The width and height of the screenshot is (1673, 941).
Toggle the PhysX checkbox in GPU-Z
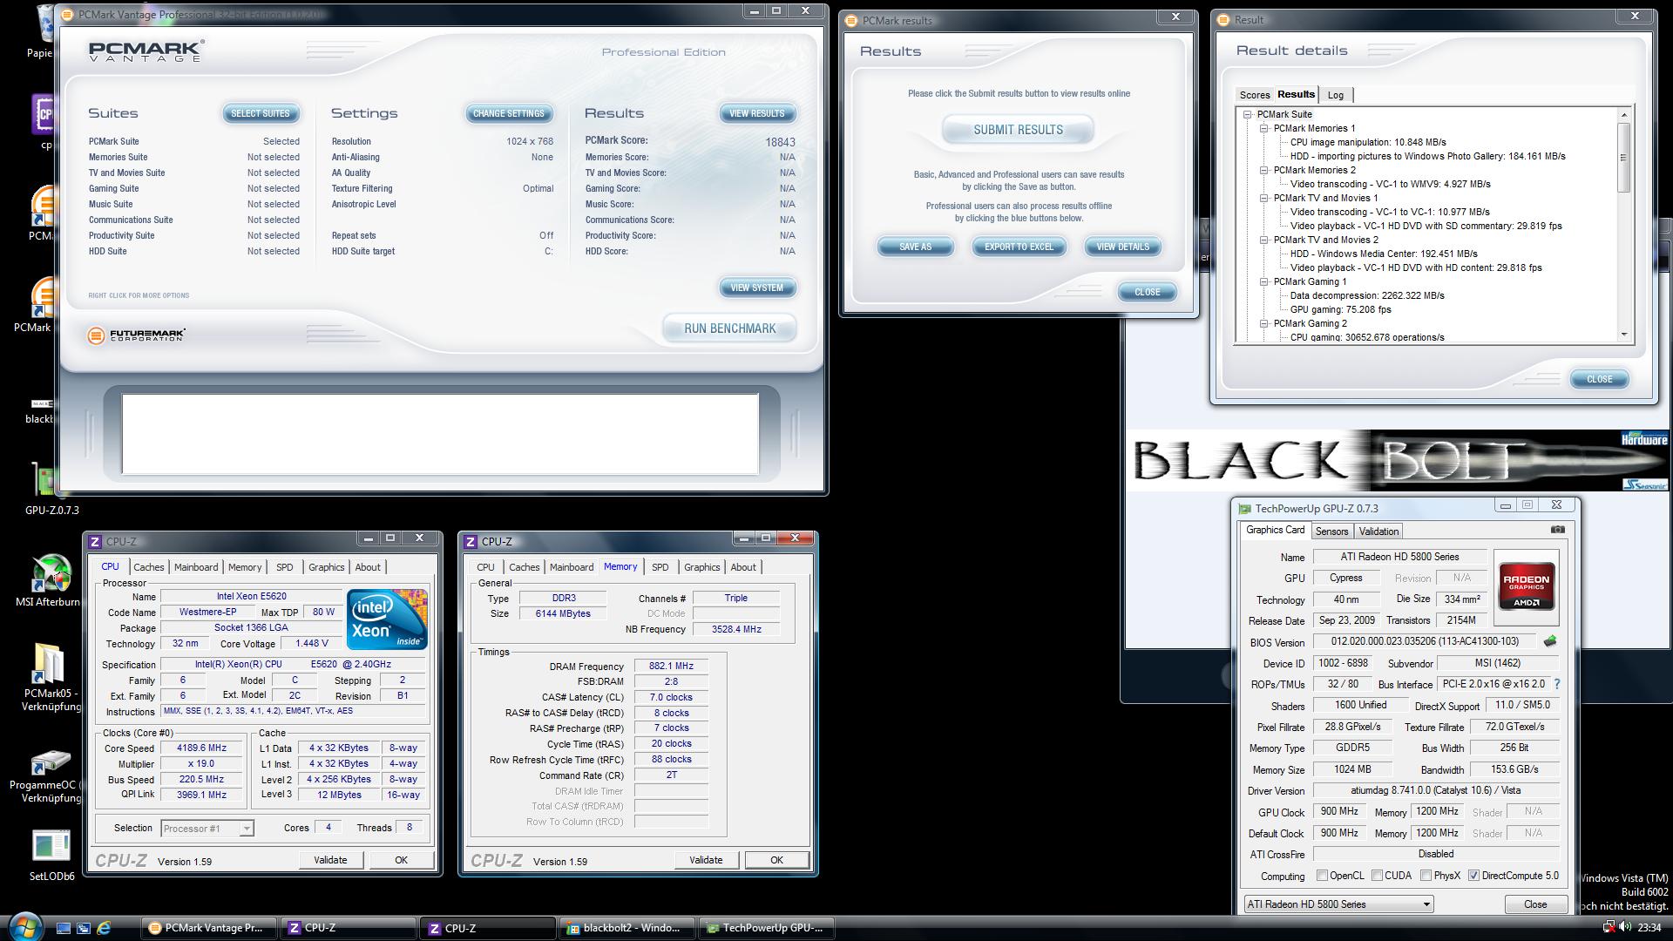(x=1426, y=876)
